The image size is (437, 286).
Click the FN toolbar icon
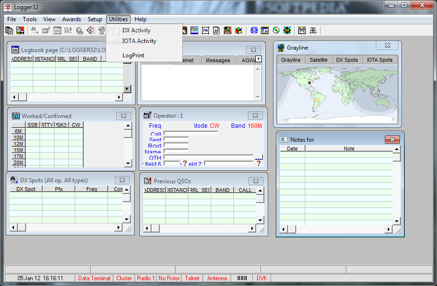[x=205, y=30]
